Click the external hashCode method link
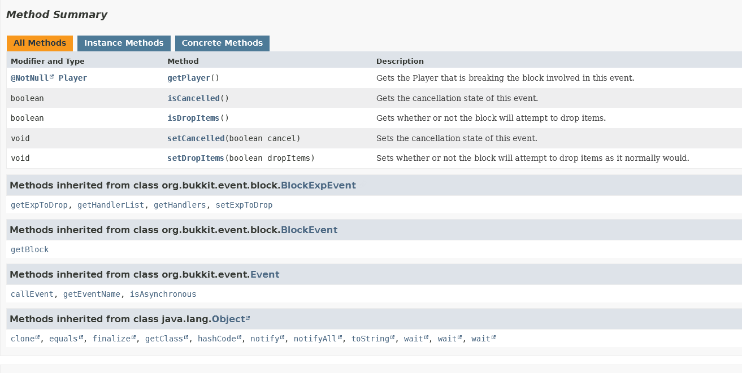742x373 pixels. coord(218,339)
